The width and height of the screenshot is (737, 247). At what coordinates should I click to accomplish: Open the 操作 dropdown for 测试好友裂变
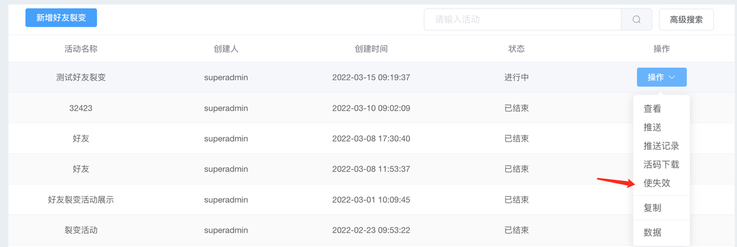[662, 77]
